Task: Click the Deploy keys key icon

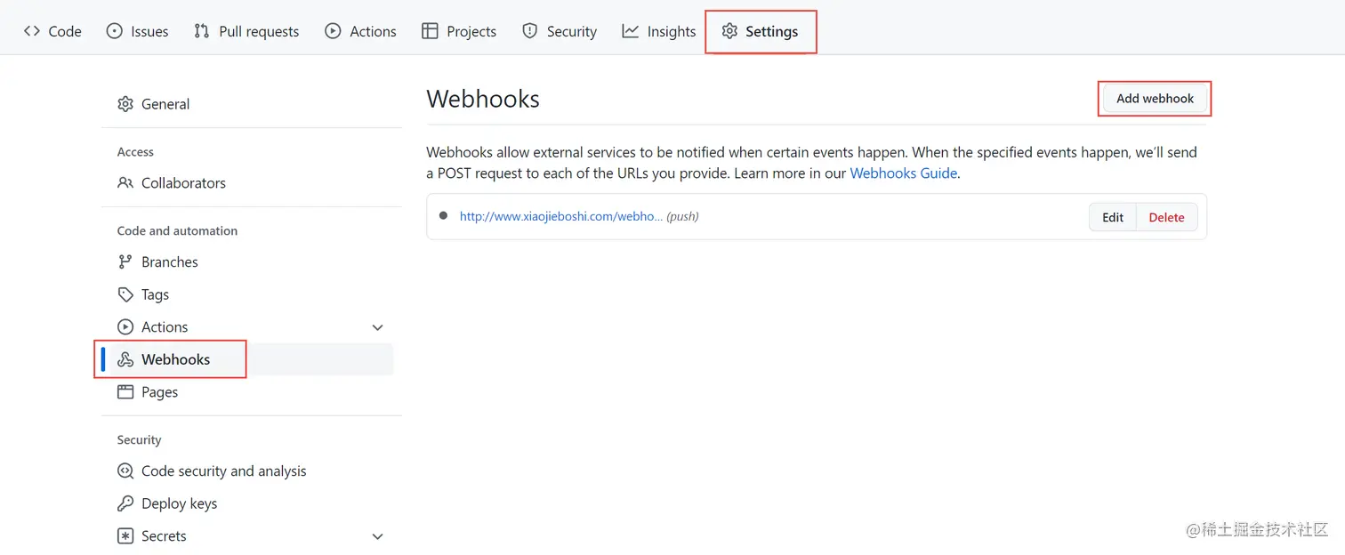Action: 125,503
